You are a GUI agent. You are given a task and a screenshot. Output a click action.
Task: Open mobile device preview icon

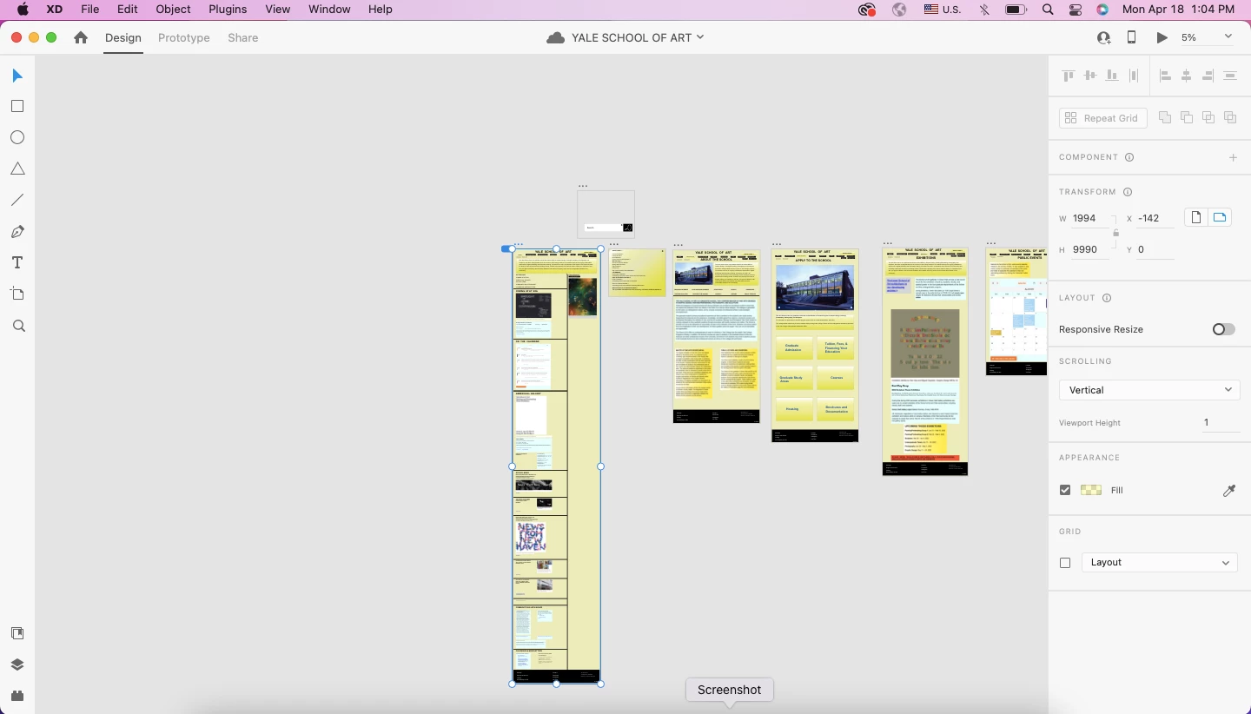click(1131, 37)
